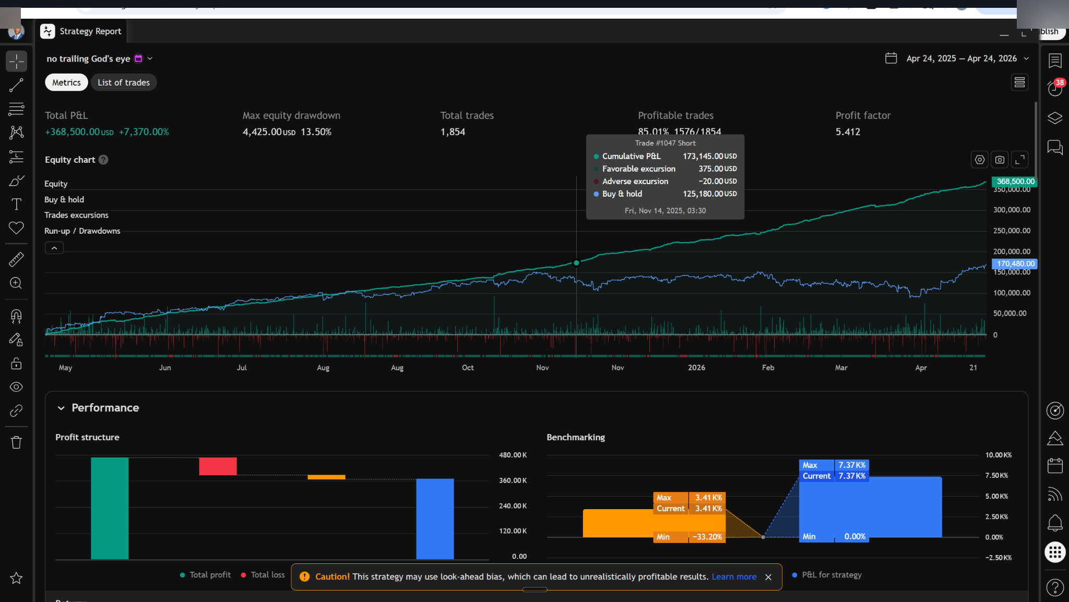Collapse the Performance section
1069x602 pixels.
[x=61, y=408]
